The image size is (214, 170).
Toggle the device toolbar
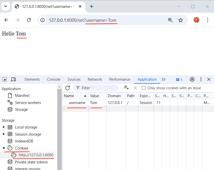click(x=13, y=79)
